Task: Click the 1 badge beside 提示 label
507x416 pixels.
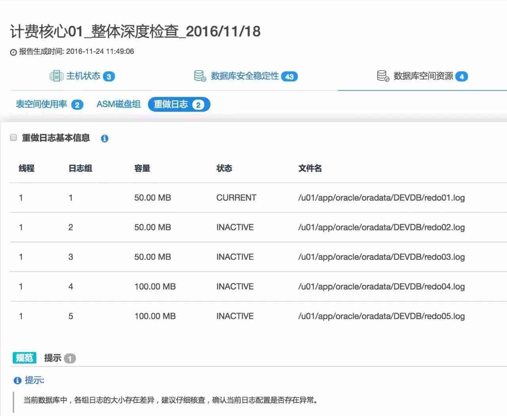Action: [70, 358]
